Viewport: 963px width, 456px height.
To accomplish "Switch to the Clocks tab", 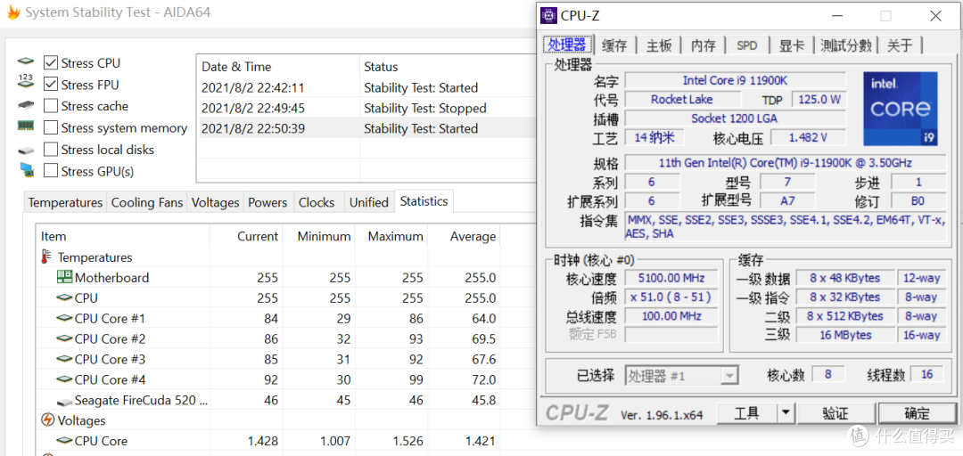I will (x=317, y=202).
